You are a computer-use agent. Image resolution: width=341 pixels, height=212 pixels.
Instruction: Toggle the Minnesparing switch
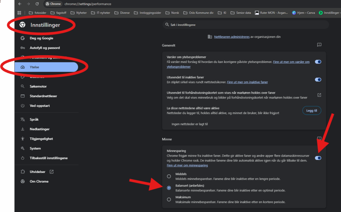click(318, 158)
